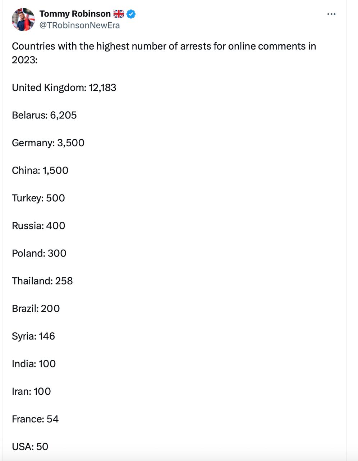This screenshot has width=358, height=461.
Task: Click the India: 100 line
Action: tap(34, 364)
